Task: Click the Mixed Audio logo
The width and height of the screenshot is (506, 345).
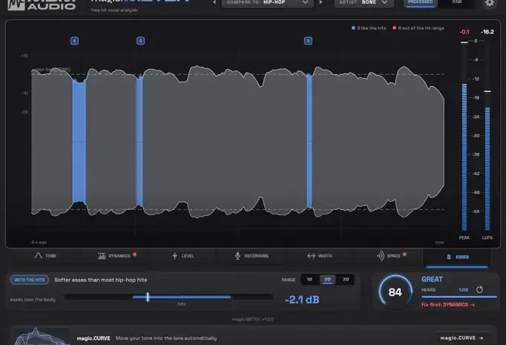Action: (x=42, y=4)
